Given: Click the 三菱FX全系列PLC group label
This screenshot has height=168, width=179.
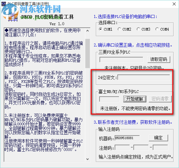Looking at the screenshot, I should 114,52.
